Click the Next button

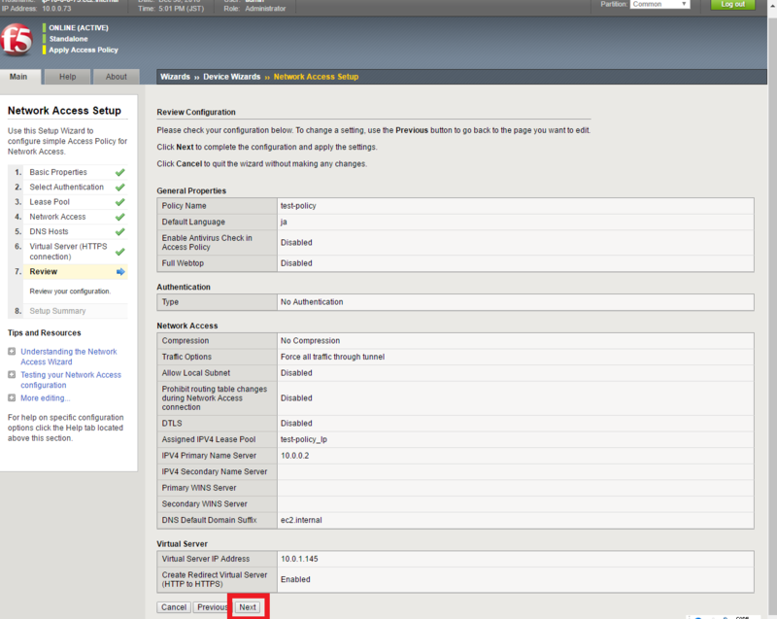point(248,607)
